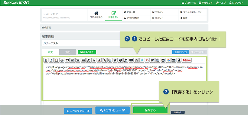Click the 新規投稿 heading text
The height and width of the screenshot is (115, 248).
[x=46, y=28]
